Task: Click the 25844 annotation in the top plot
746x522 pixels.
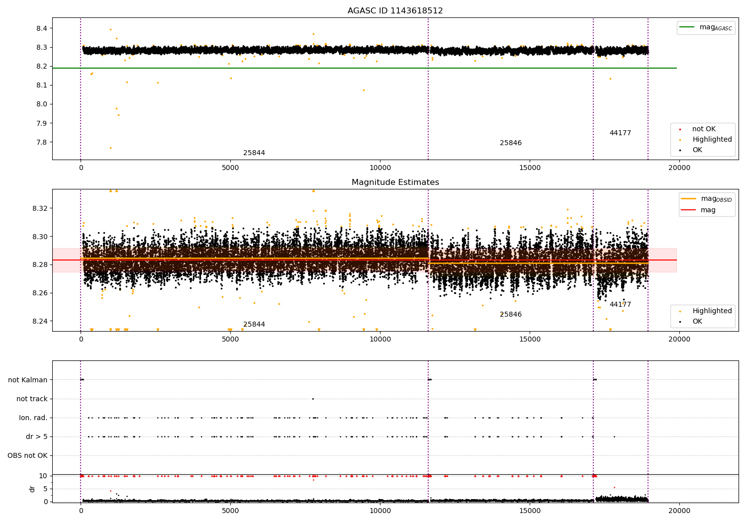Action: [254, 153]
